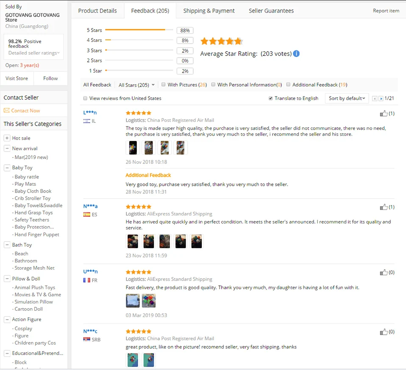Click the Israel flag under L***n
Screen dimensions: 406x370
click(x=86, y=121)
